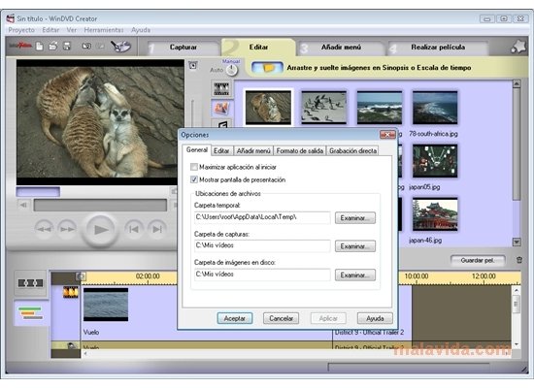Toggle full-screen preview icon beside the video
This screenshot has height=388, width=534.
pos(193,65)
